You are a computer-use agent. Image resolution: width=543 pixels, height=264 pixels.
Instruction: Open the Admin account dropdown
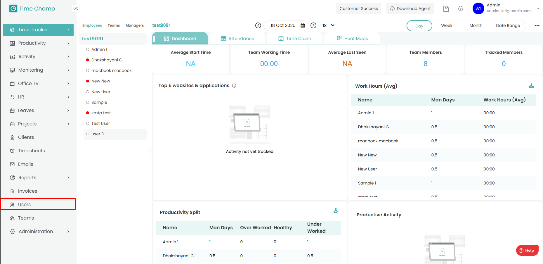coord(538,8)
